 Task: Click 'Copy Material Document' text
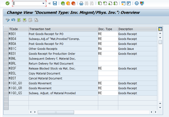(45, 73)
